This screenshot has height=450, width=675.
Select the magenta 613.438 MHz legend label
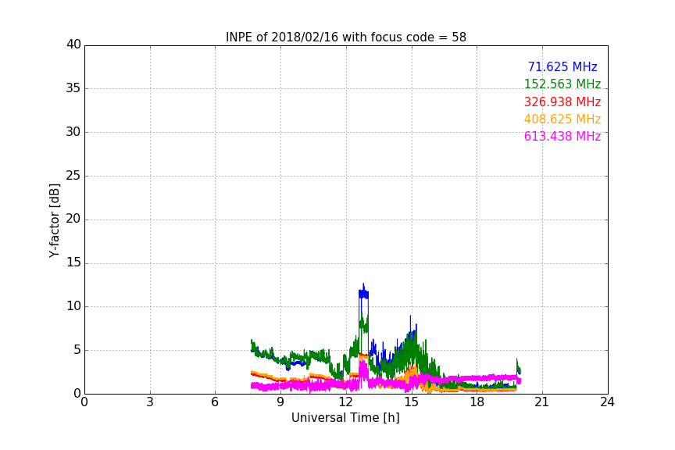click(562, 136)
